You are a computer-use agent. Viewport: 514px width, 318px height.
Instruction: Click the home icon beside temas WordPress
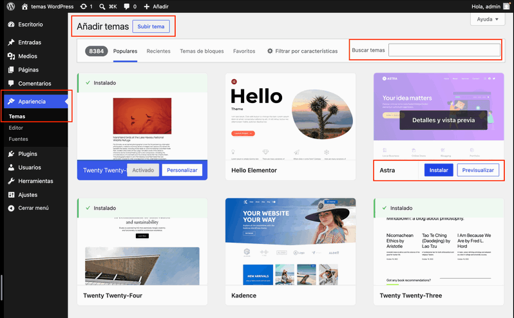click(24, 6)
